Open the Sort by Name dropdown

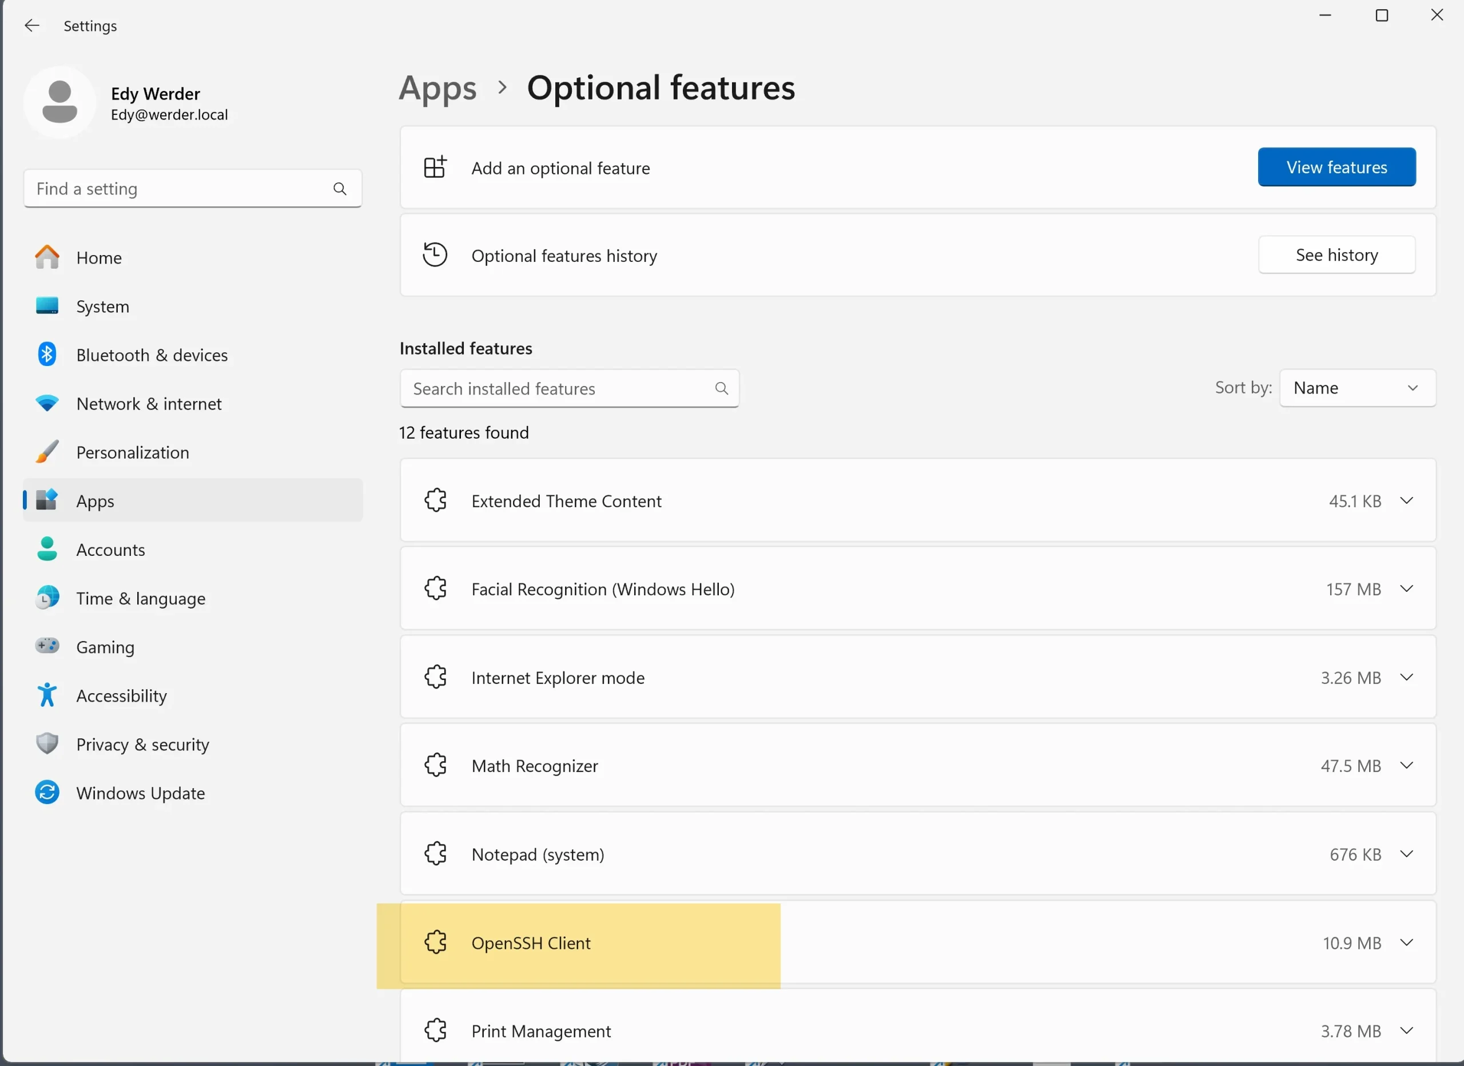(x=1357, y=388)
